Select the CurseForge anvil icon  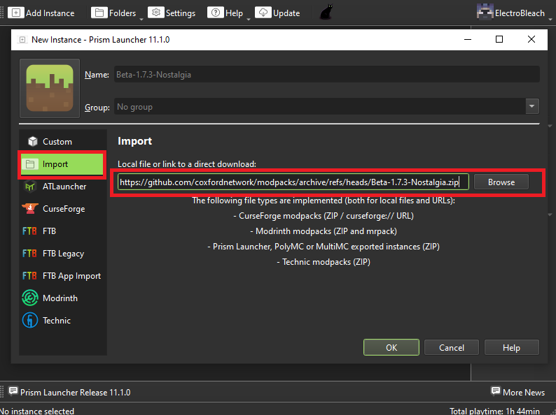30,208
